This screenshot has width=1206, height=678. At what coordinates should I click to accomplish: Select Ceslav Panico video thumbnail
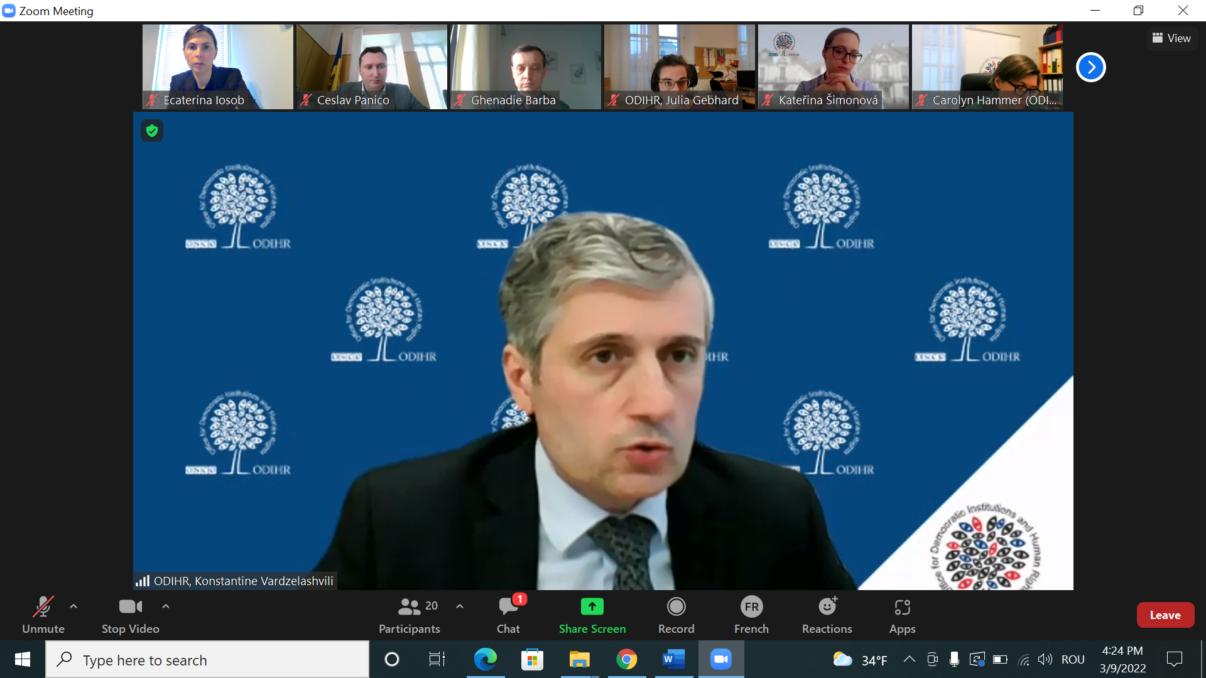click(372, 67)
